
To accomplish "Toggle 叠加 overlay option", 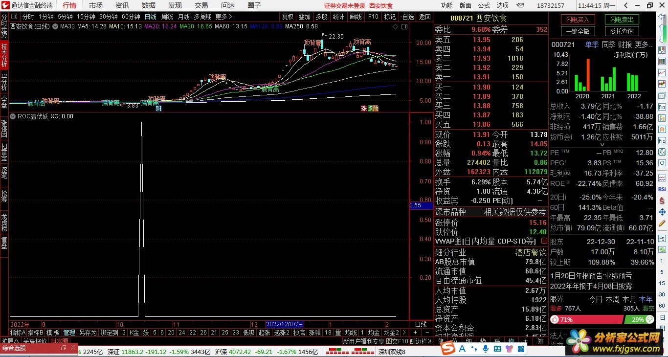I will point(304,17).
